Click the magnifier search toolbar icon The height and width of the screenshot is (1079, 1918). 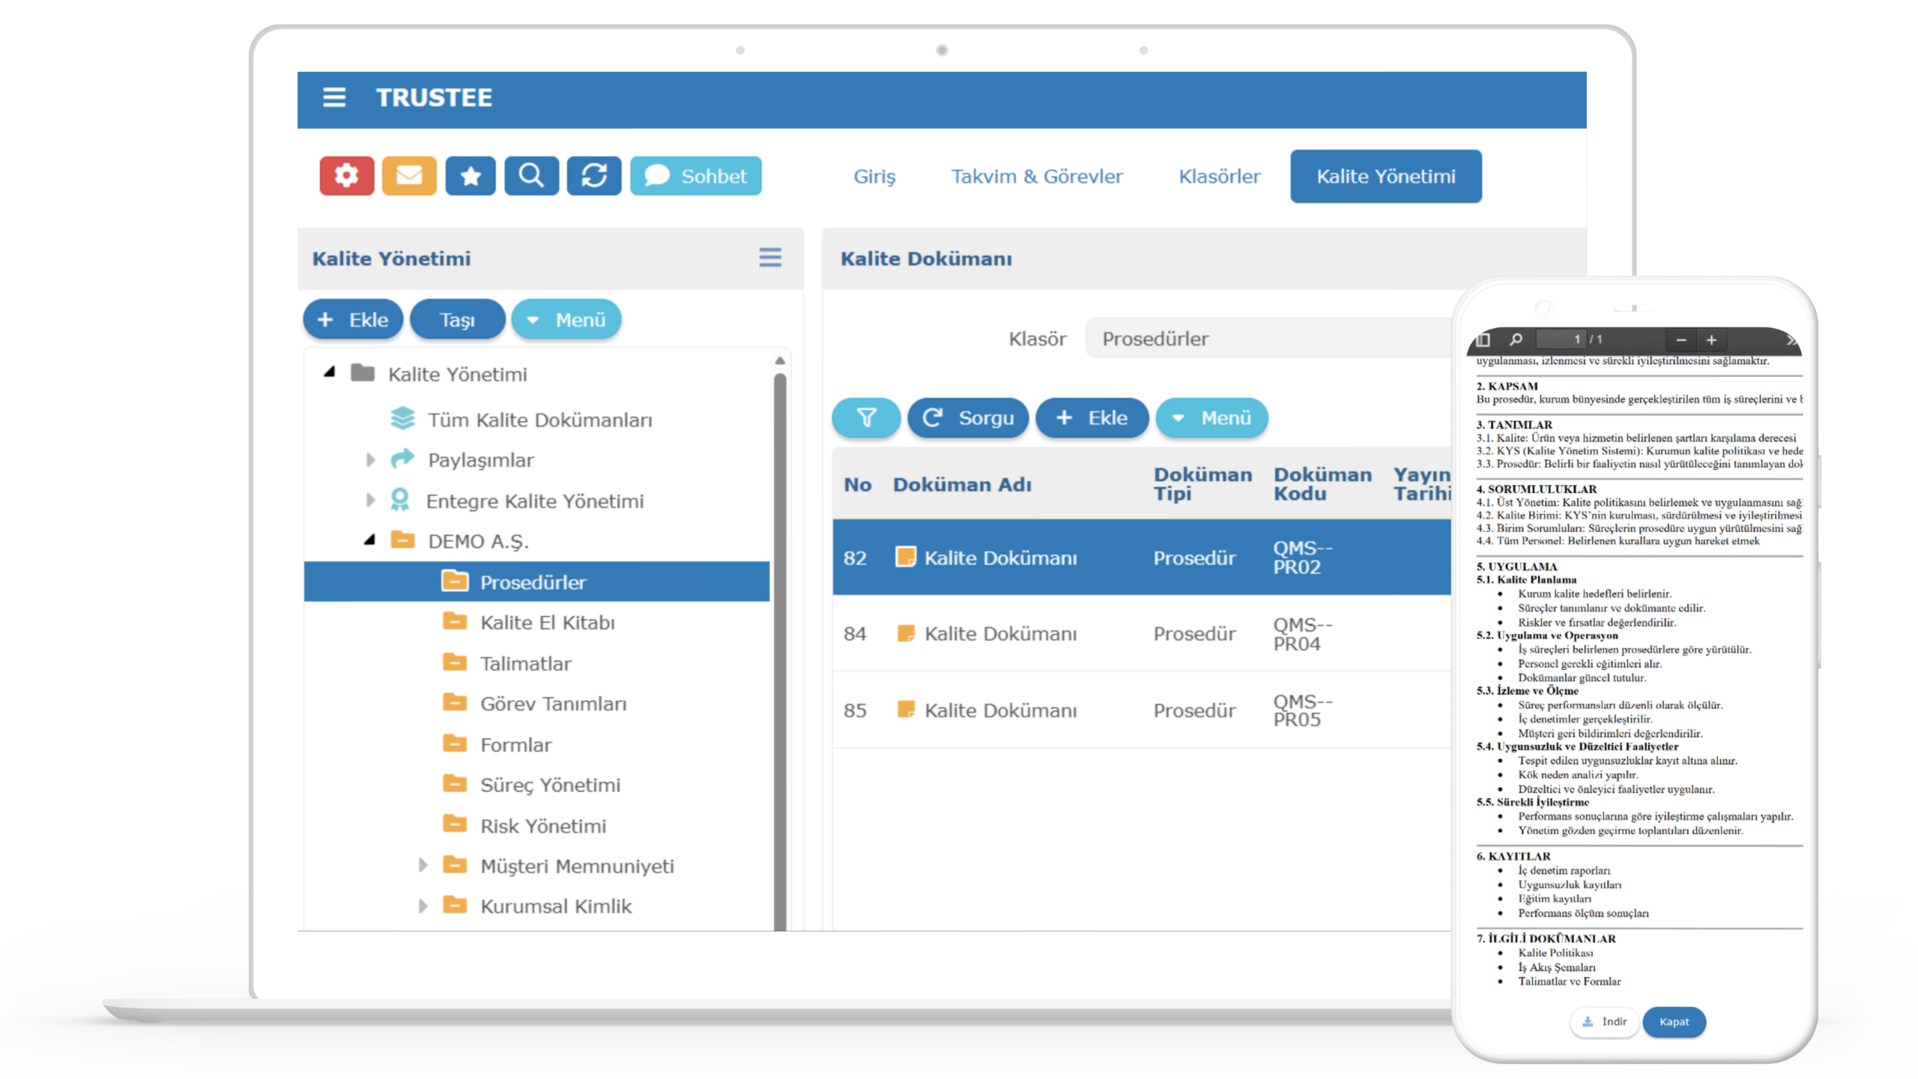531,176
